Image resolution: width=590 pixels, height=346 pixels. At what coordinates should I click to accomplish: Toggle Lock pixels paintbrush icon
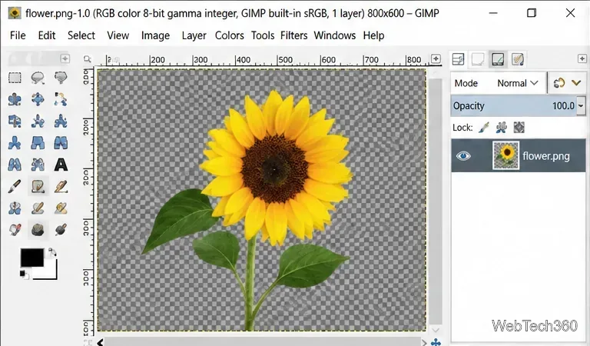(483, 128)
